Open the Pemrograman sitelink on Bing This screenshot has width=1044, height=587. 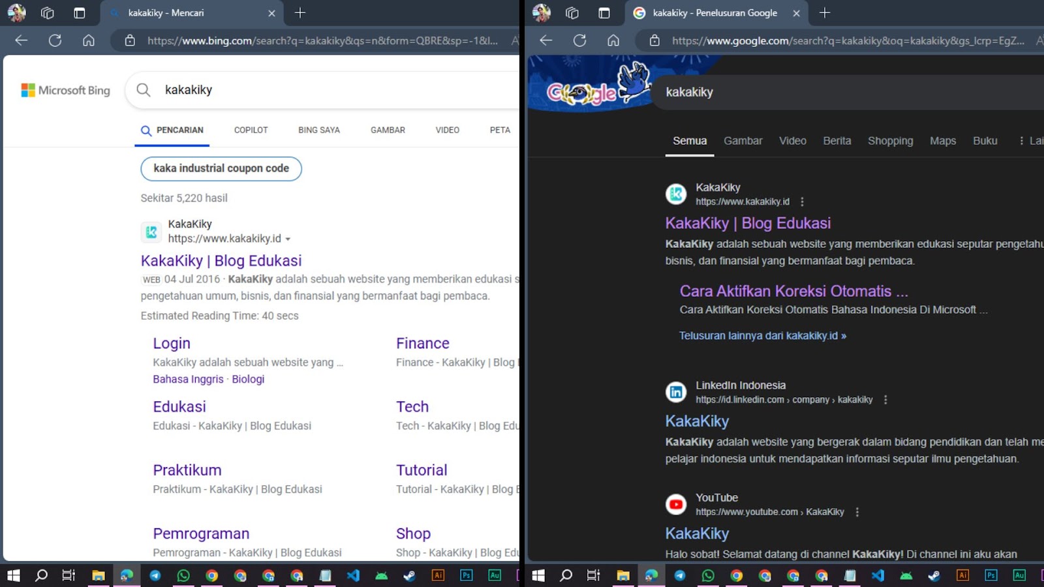[x=201, y=534]
